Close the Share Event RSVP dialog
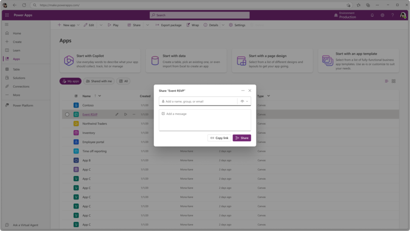Image resolution: width=410 pixels, height=231 pixels. point(250,91)
